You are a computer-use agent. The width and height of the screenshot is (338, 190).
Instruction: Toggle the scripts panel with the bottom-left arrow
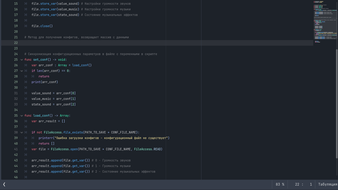4,184
